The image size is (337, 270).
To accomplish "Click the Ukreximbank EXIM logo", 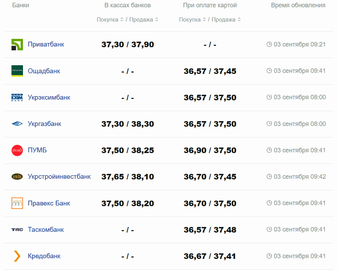I will click(x=17, y=98).
